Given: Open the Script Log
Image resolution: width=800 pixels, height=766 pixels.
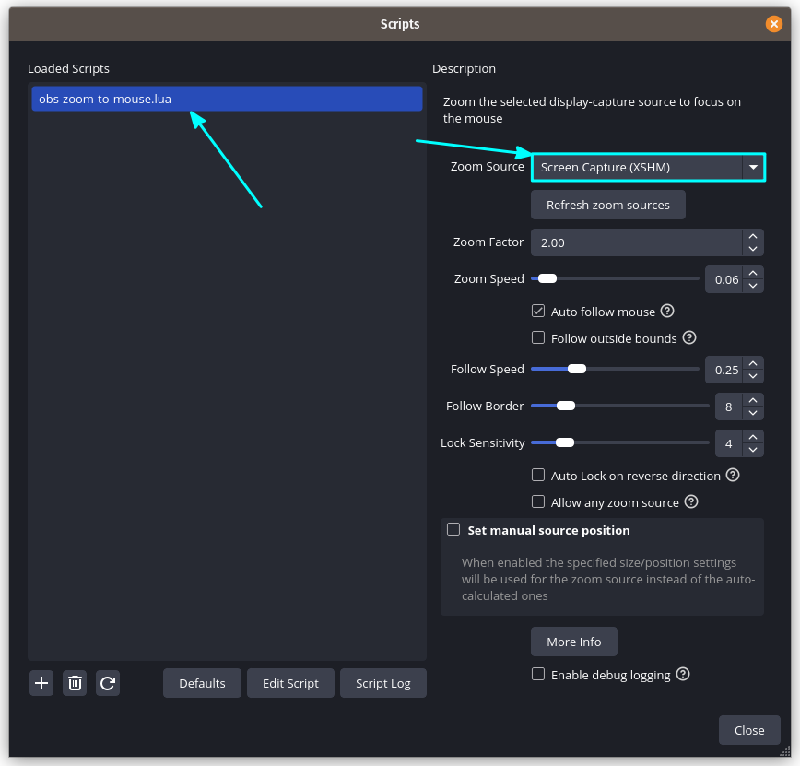Looking at the screenshot, I should 382,683.
